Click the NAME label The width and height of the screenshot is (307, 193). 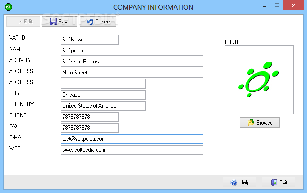pyautogui.click(x=16, y=49)
